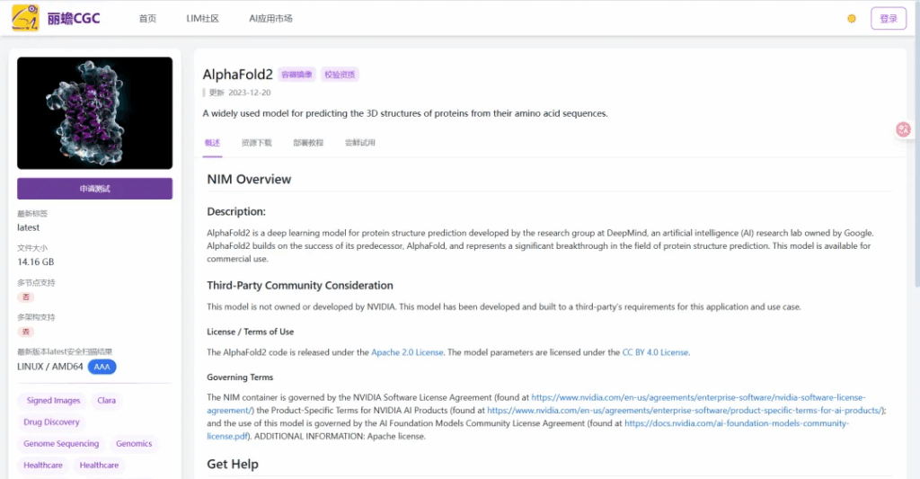The image size is (920, 479).
Task: Open the Apache 2.0 License link
Action: [407, 352]
